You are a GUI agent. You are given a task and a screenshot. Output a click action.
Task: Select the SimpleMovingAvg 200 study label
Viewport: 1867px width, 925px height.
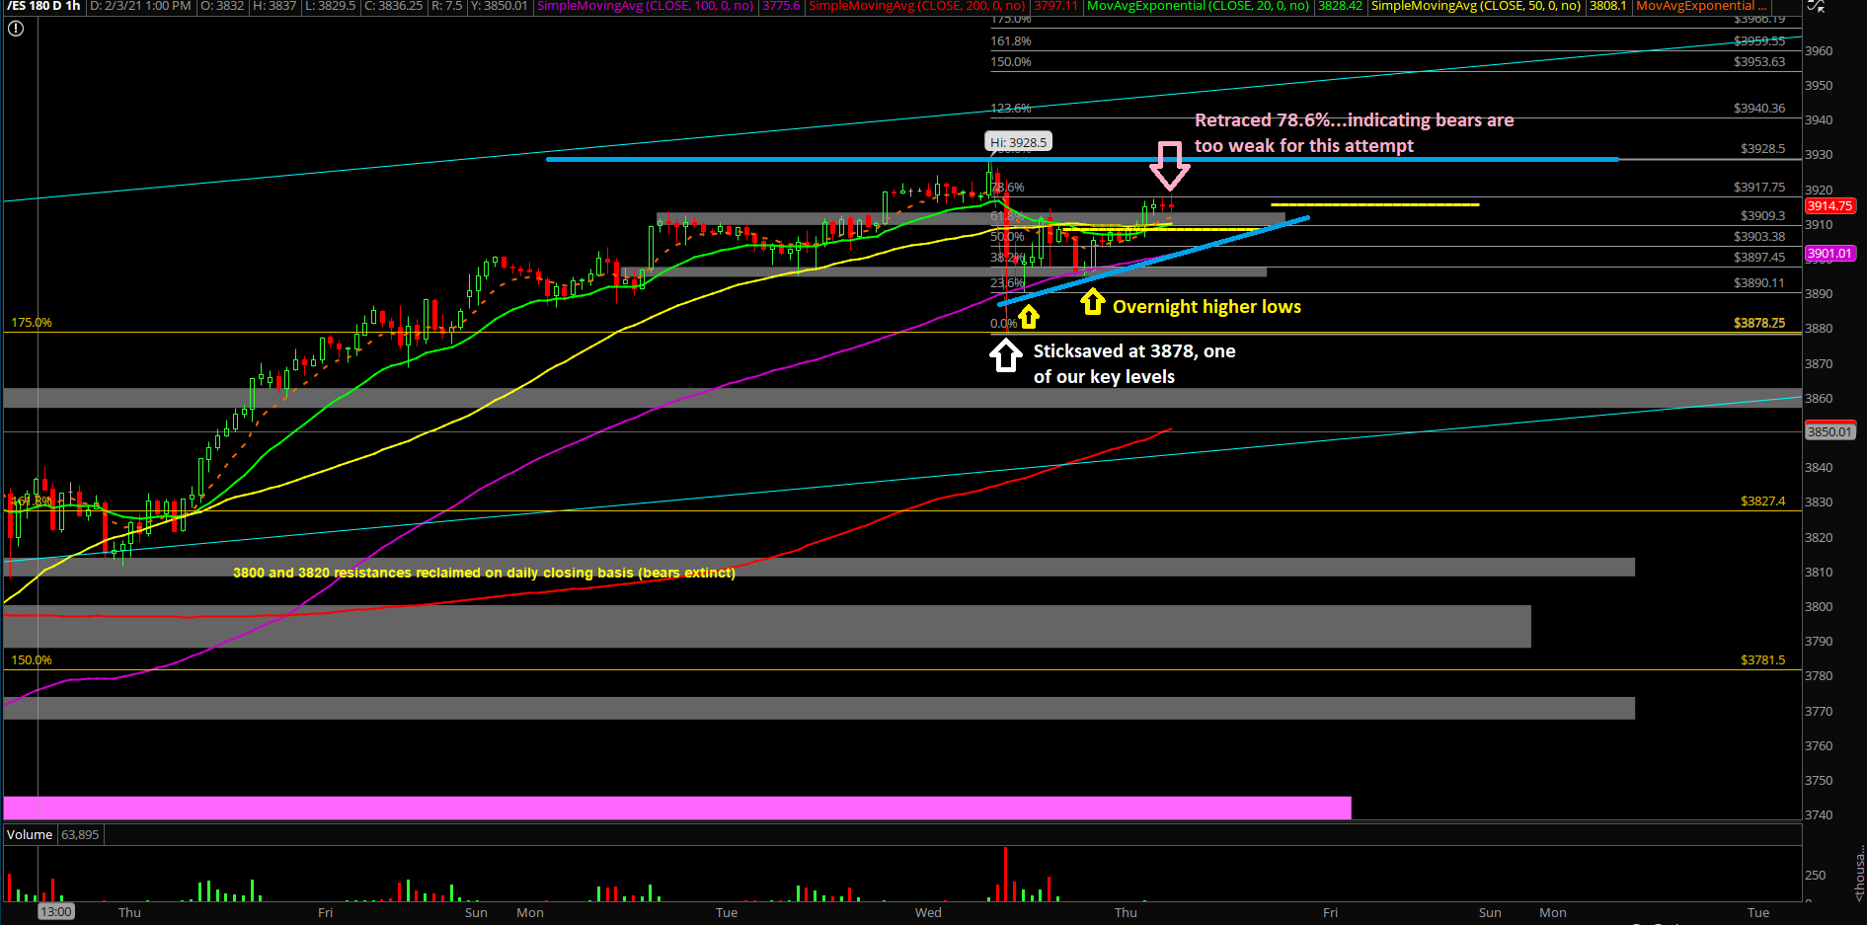[916, 6]
